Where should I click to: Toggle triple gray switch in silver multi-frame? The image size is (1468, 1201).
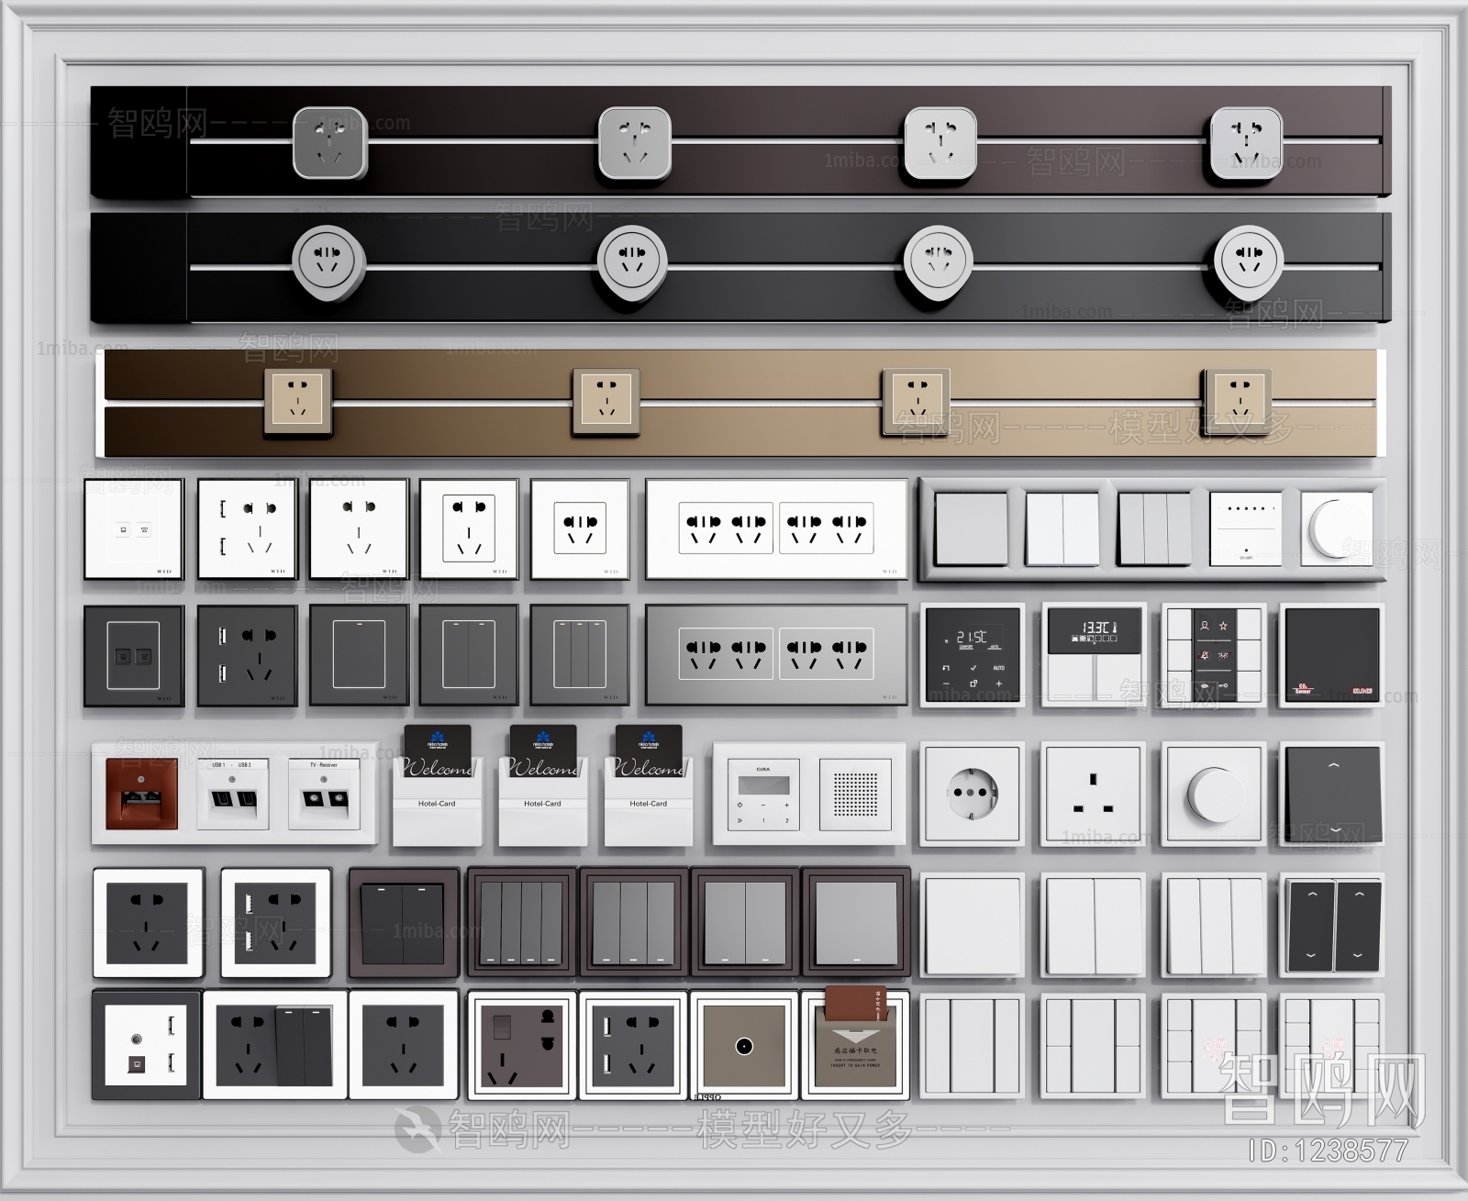[x=1153, y=529]
